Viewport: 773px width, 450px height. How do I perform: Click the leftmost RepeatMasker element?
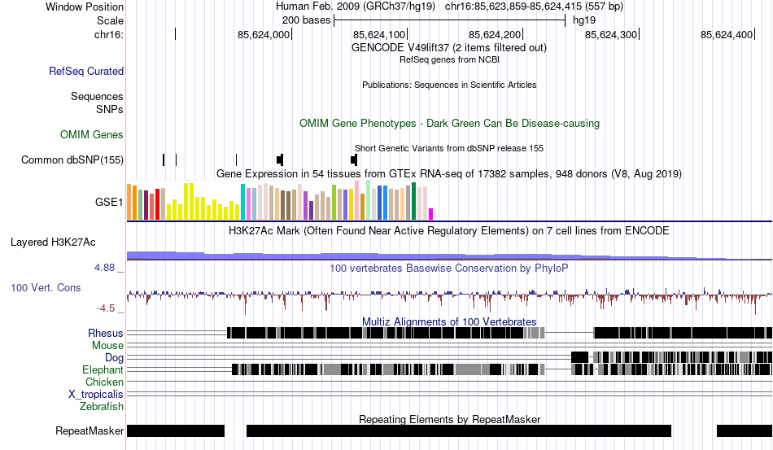(x=176, y=430)
